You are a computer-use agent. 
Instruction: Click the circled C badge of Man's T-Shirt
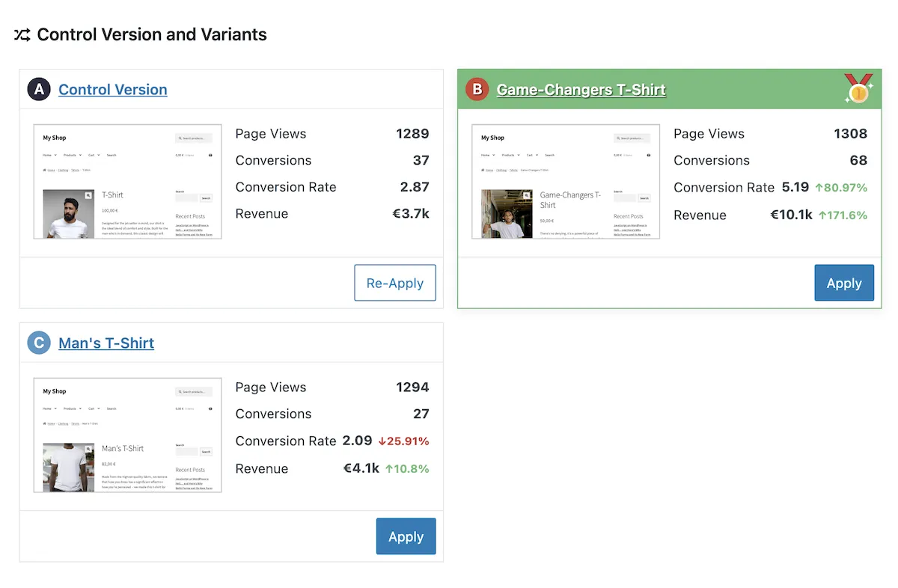coord(39,343)
